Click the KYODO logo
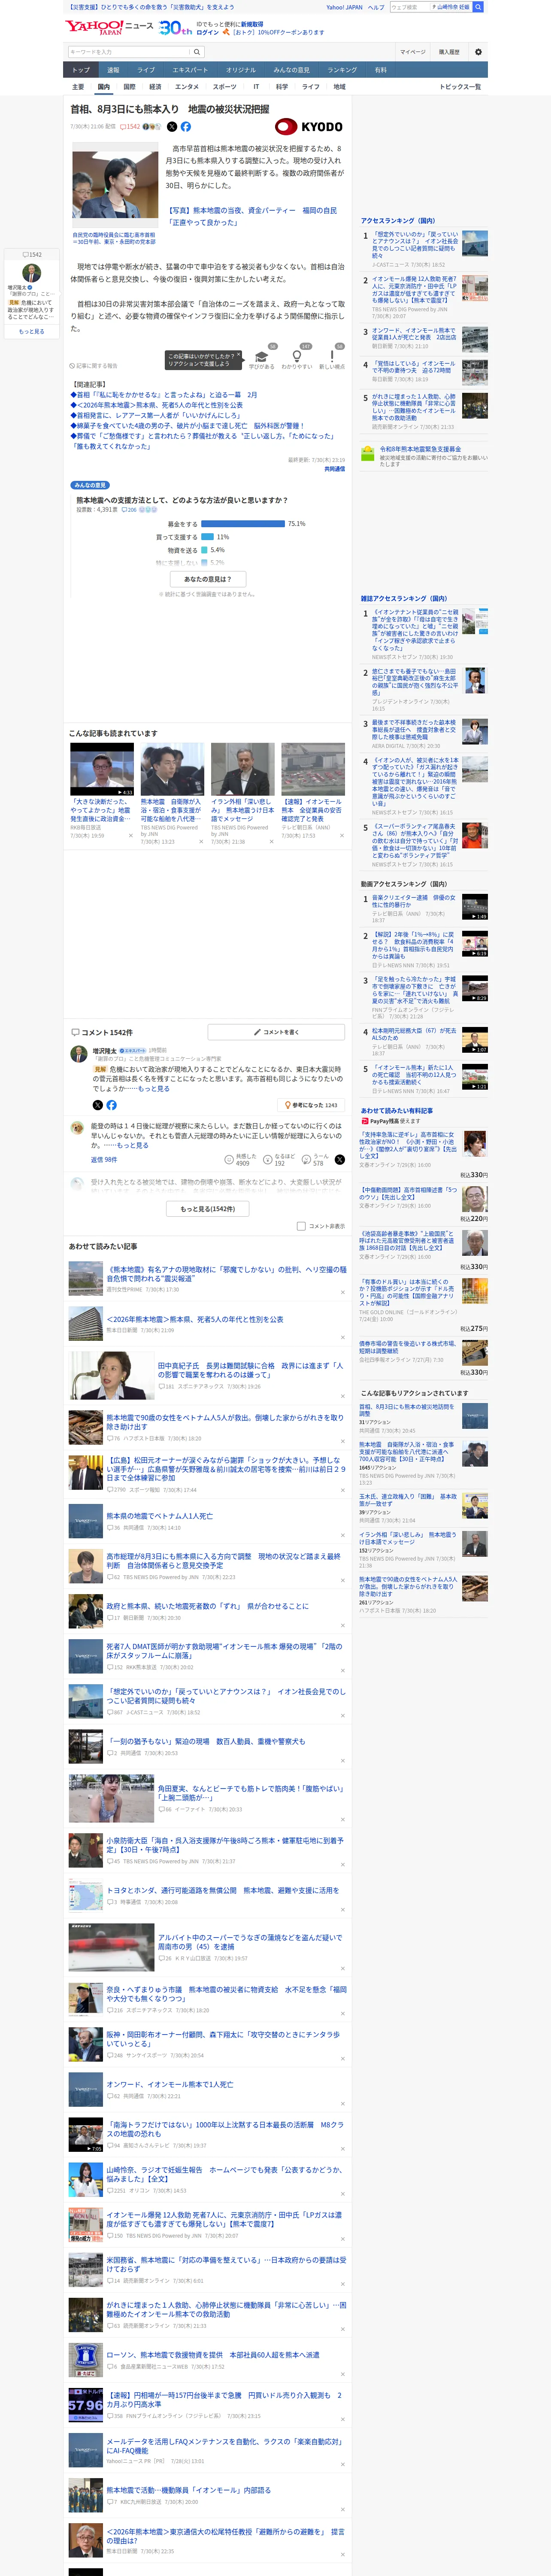 tap(309, 127)
